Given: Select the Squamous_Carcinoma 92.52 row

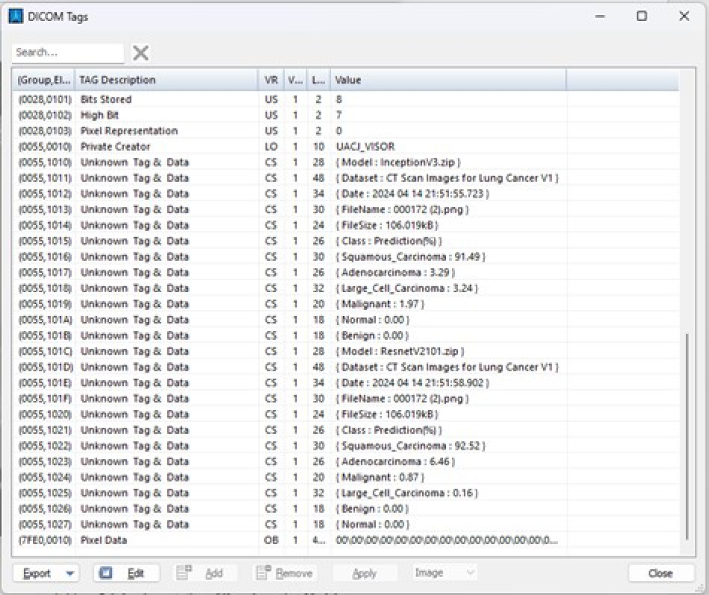Looking at the screenshot, I should coord(239,446).
